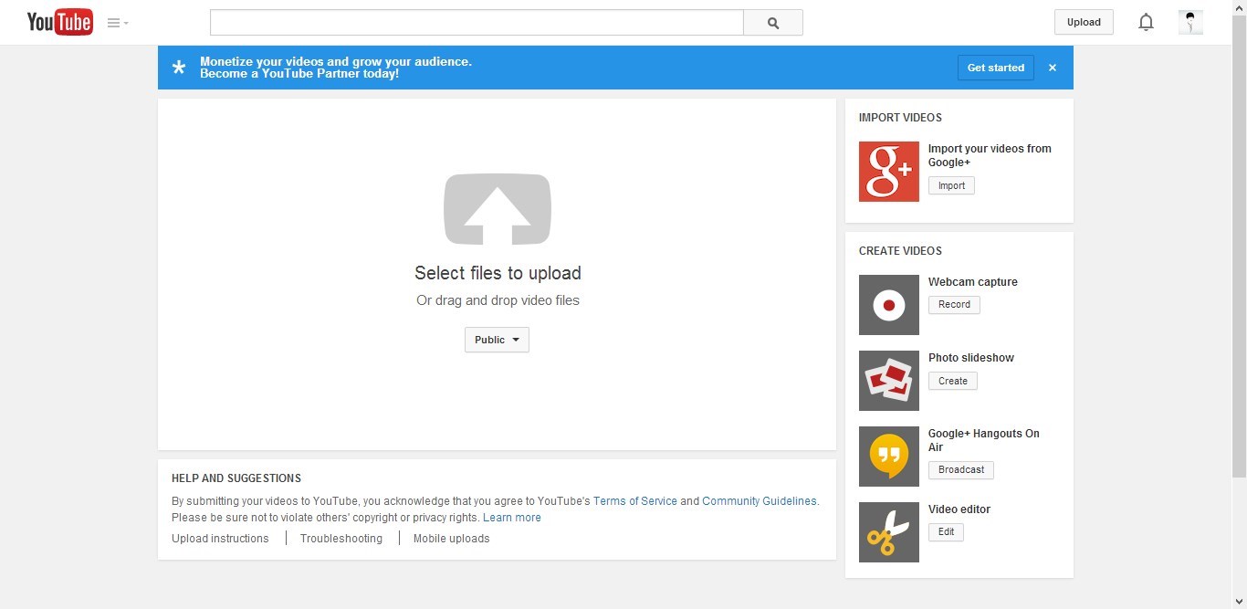
Task: Click the Edit button for Video editor
Action: [946, 532]
